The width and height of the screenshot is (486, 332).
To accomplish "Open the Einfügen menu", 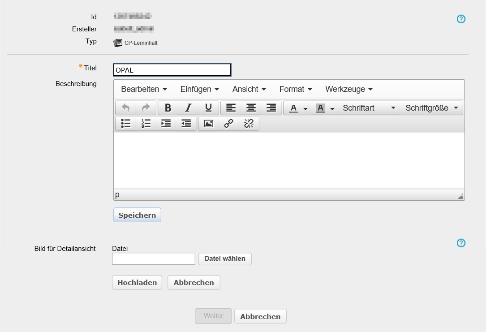I will (199, 89).
